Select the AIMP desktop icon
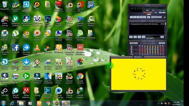 coord(37,6)
